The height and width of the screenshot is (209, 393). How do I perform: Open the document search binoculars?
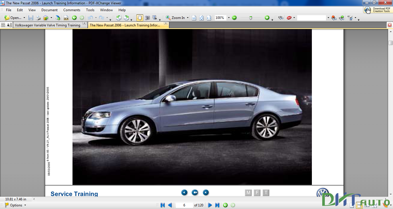coord(281,18)
